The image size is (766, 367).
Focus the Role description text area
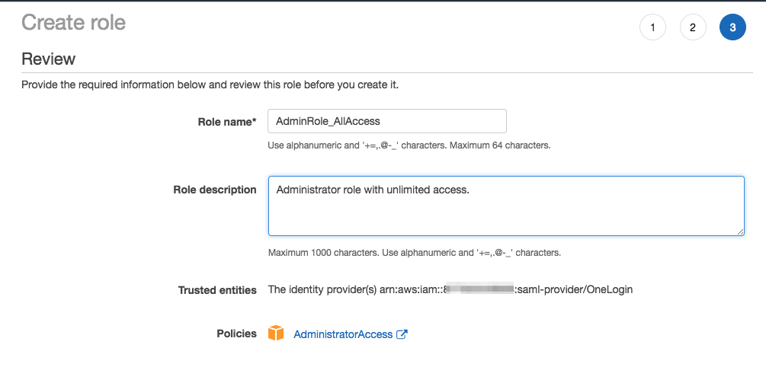[x=506, y=206]
